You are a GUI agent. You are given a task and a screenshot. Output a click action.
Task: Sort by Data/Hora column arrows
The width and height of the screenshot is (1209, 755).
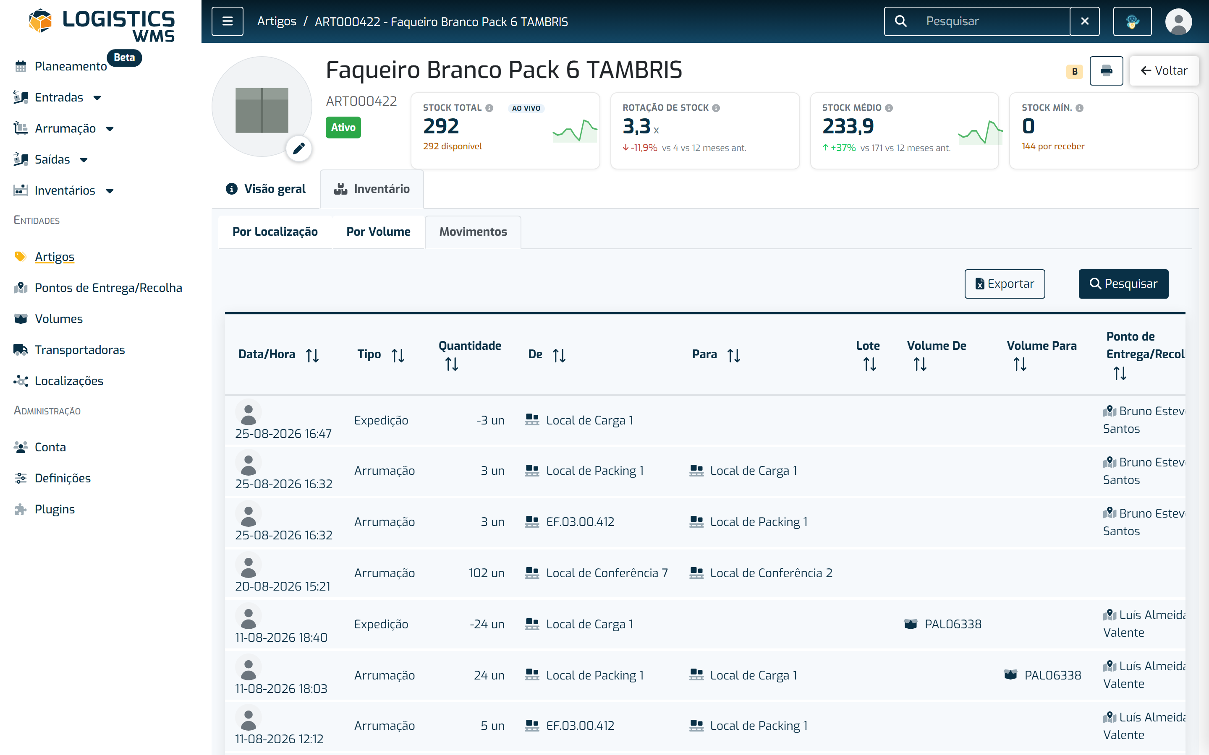tap(312, 356)
